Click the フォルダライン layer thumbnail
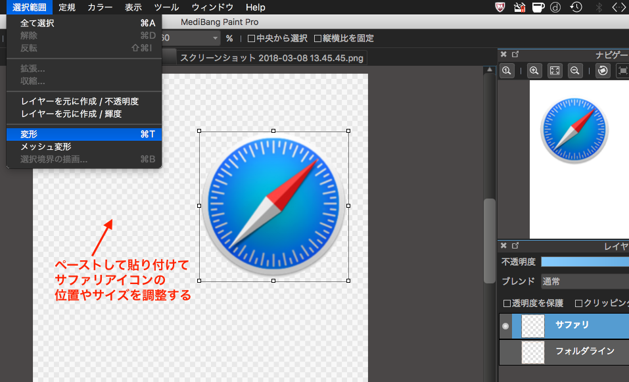 [533, 352]
